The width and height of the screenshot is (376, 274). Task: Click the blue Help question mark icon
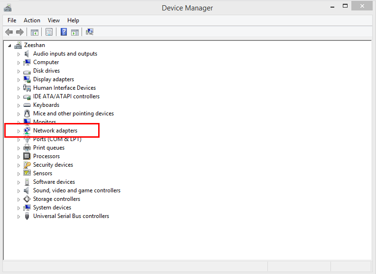click(x=64, y=32)
